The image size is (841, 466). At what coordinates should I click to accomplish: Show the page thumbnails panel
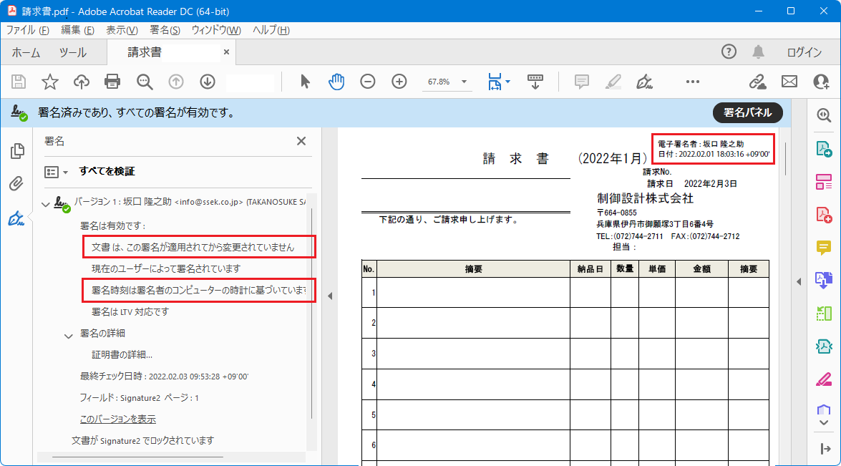[x=16, y=151]
